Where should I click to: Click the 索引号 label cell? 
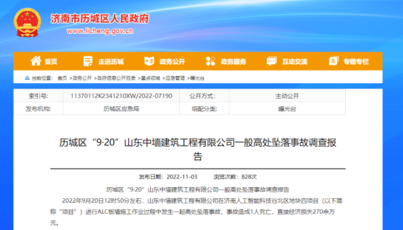coord(38,96)
